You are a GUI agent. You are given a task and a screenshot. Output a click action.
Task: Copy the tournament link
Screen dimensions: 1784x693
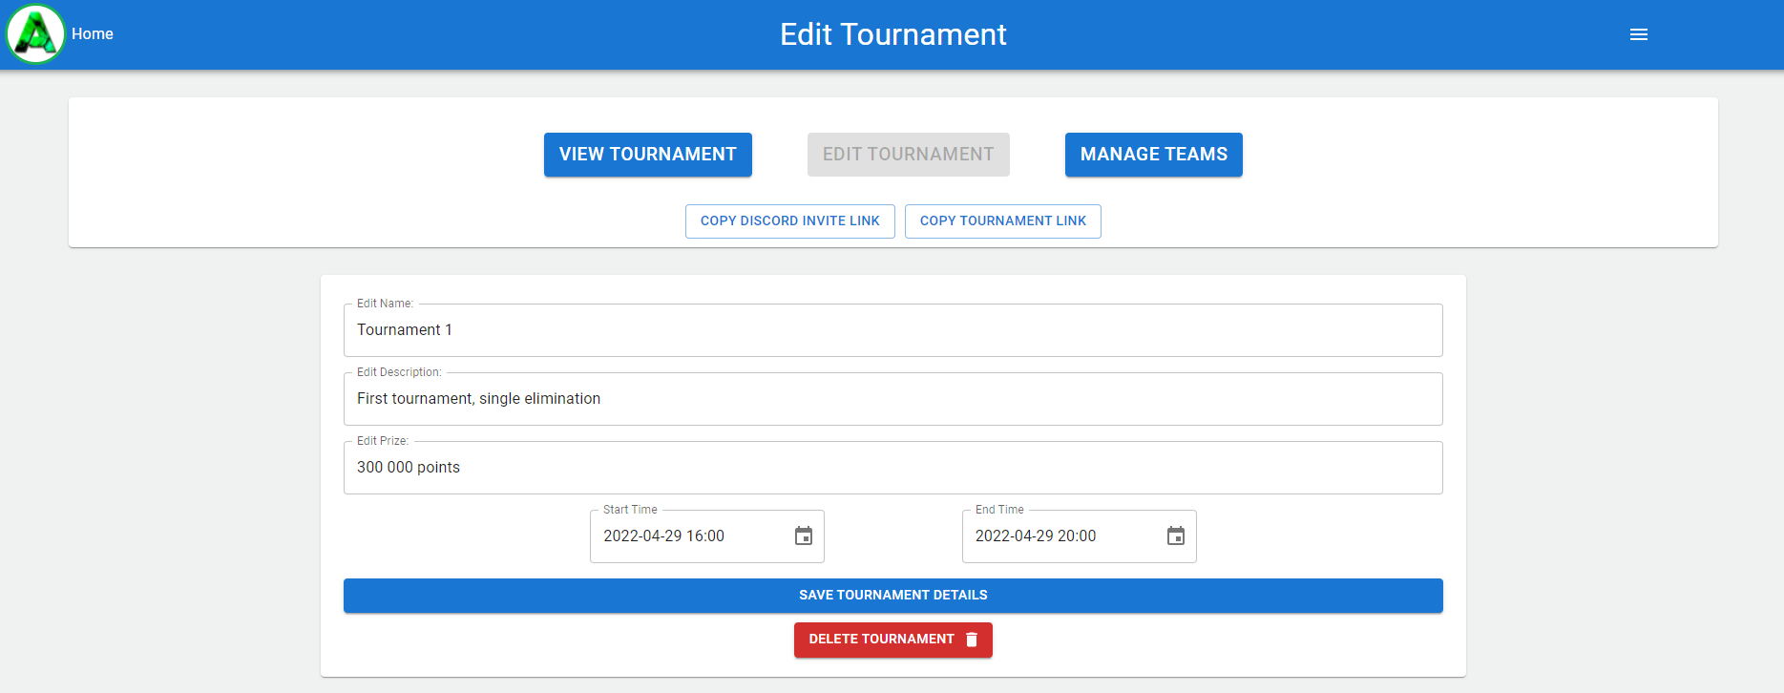1002,221
